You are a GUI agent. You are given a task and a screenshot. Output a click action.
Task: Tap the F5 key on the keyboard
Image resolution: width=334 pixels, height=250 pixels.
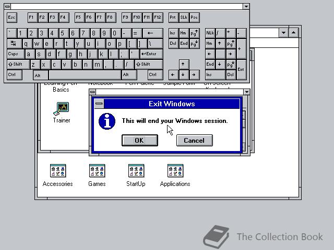(79, 17)
